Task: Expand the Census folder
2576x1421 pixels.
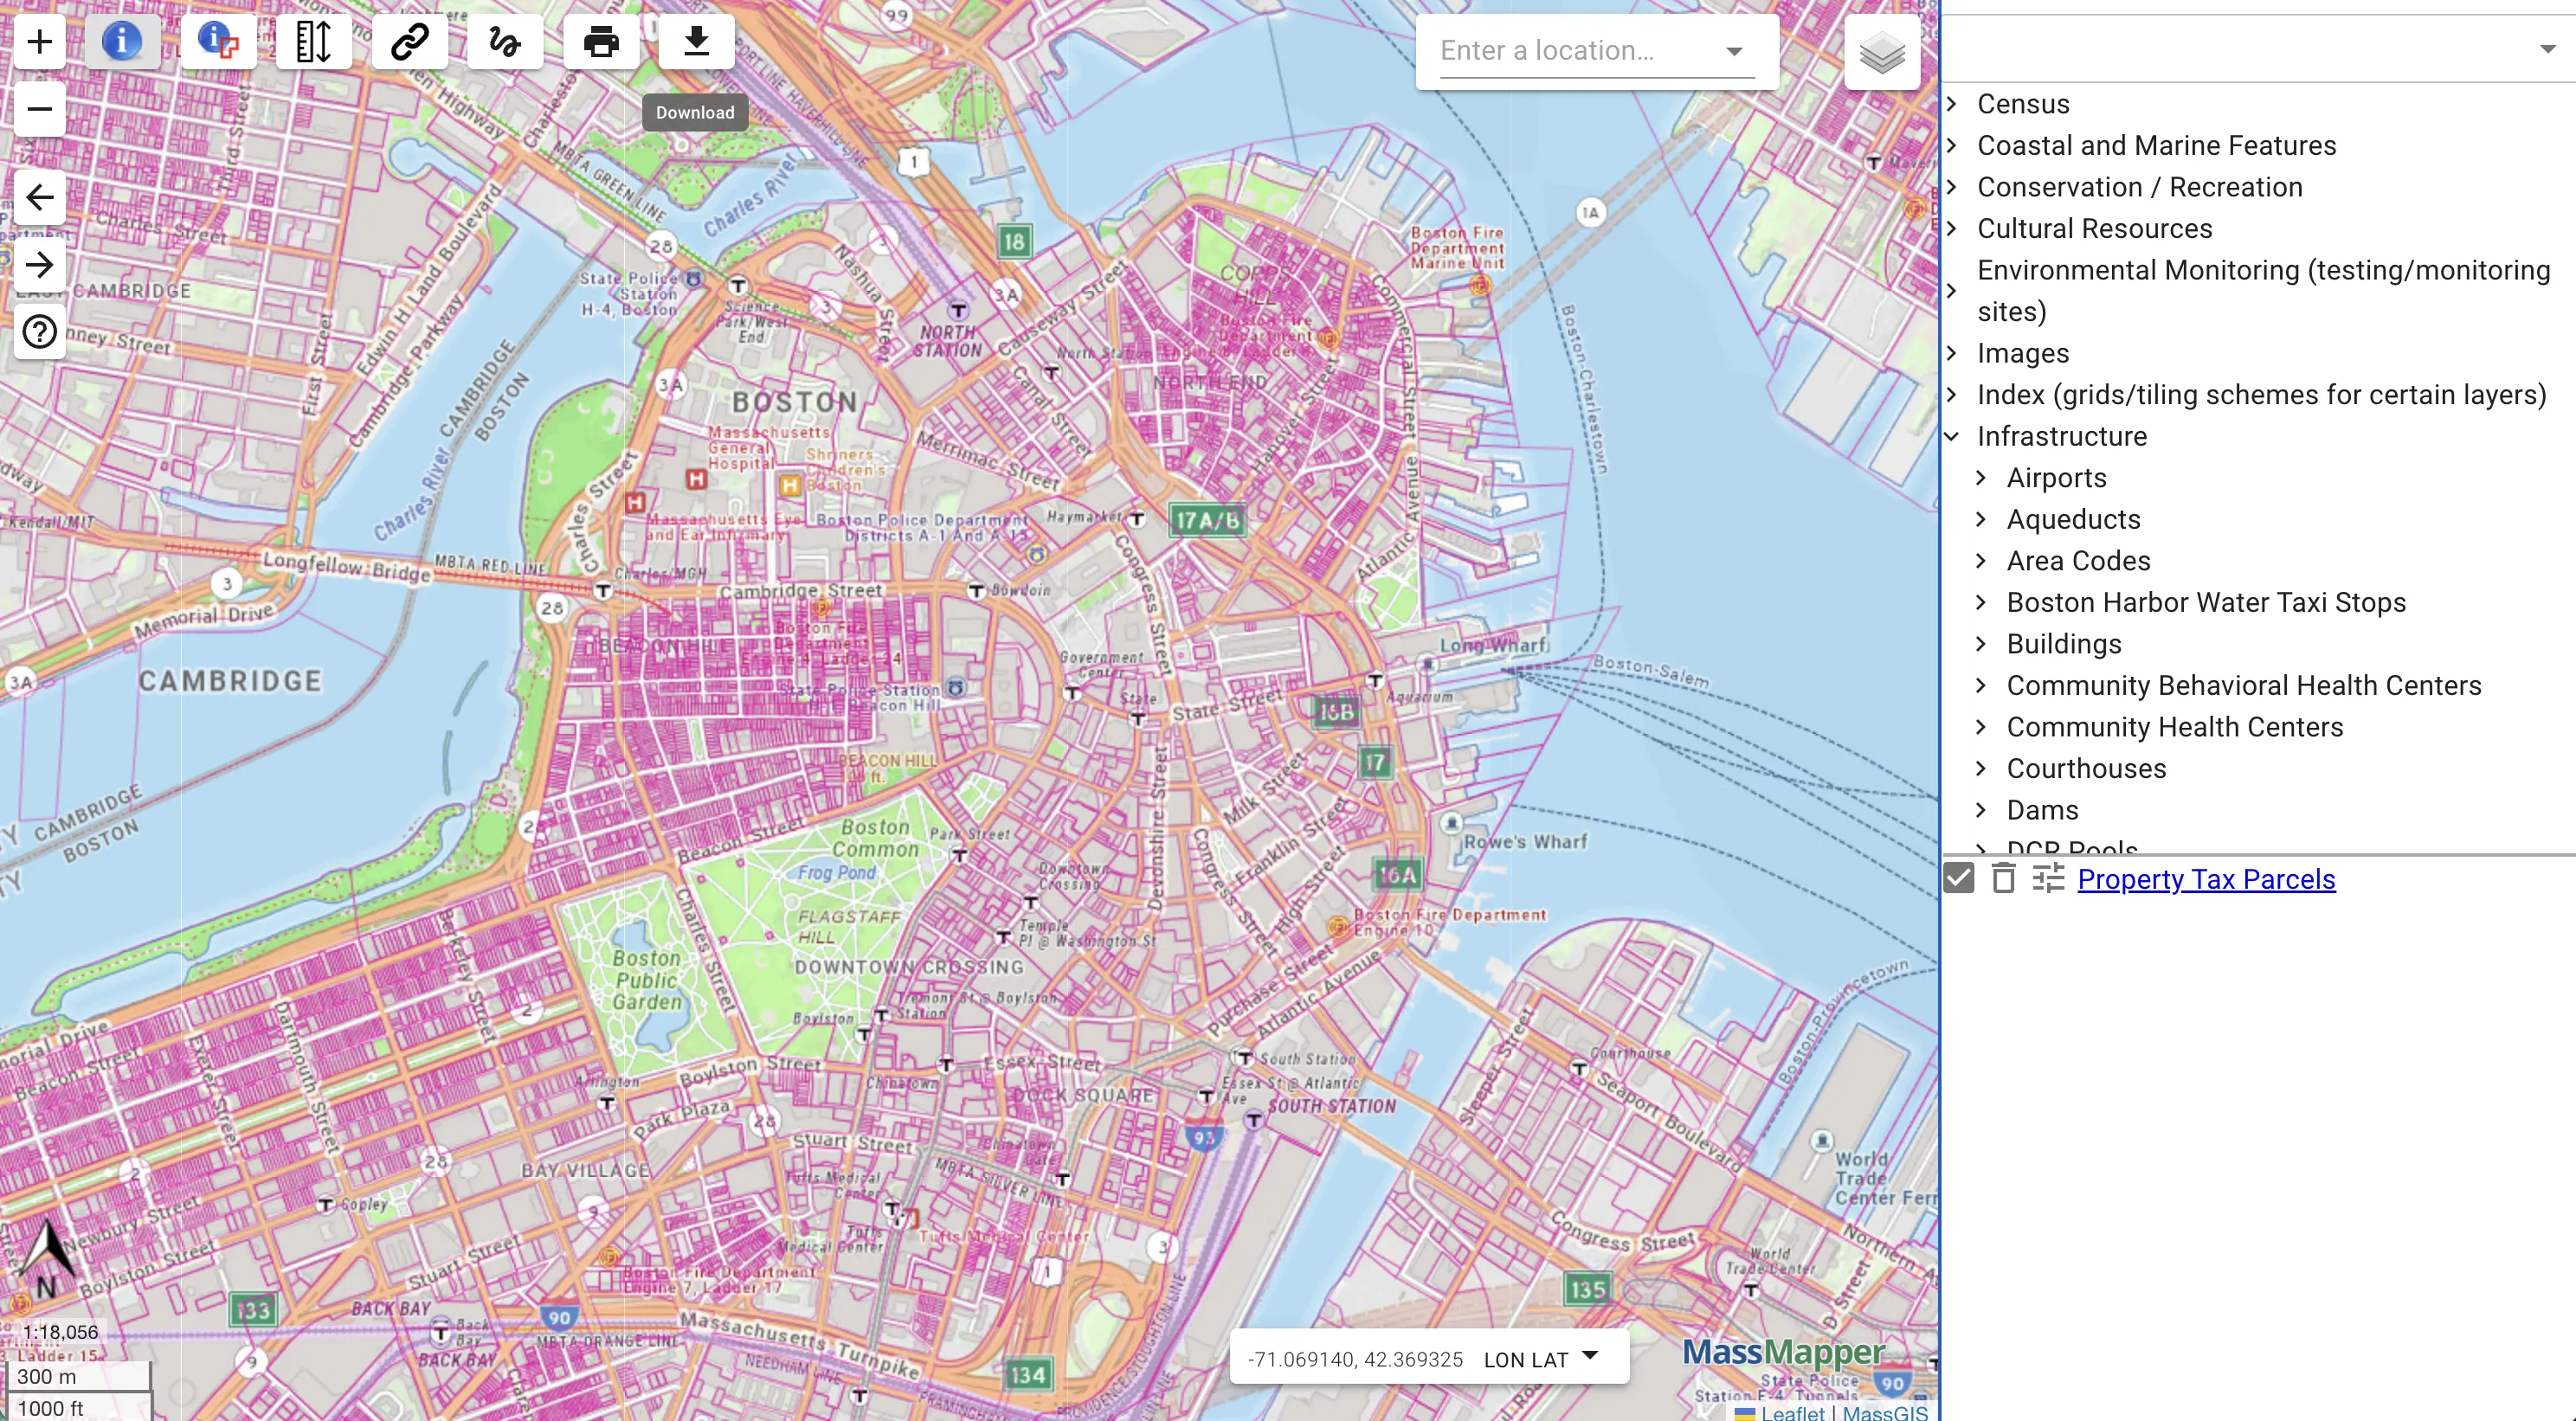Action: [1951, 103]
